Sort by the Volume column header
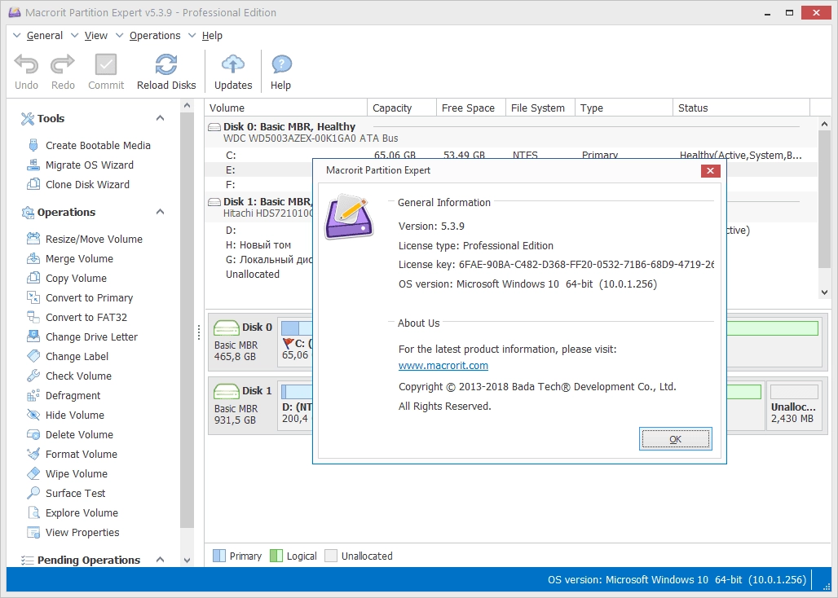838x598 pixels. coord(286,108)
